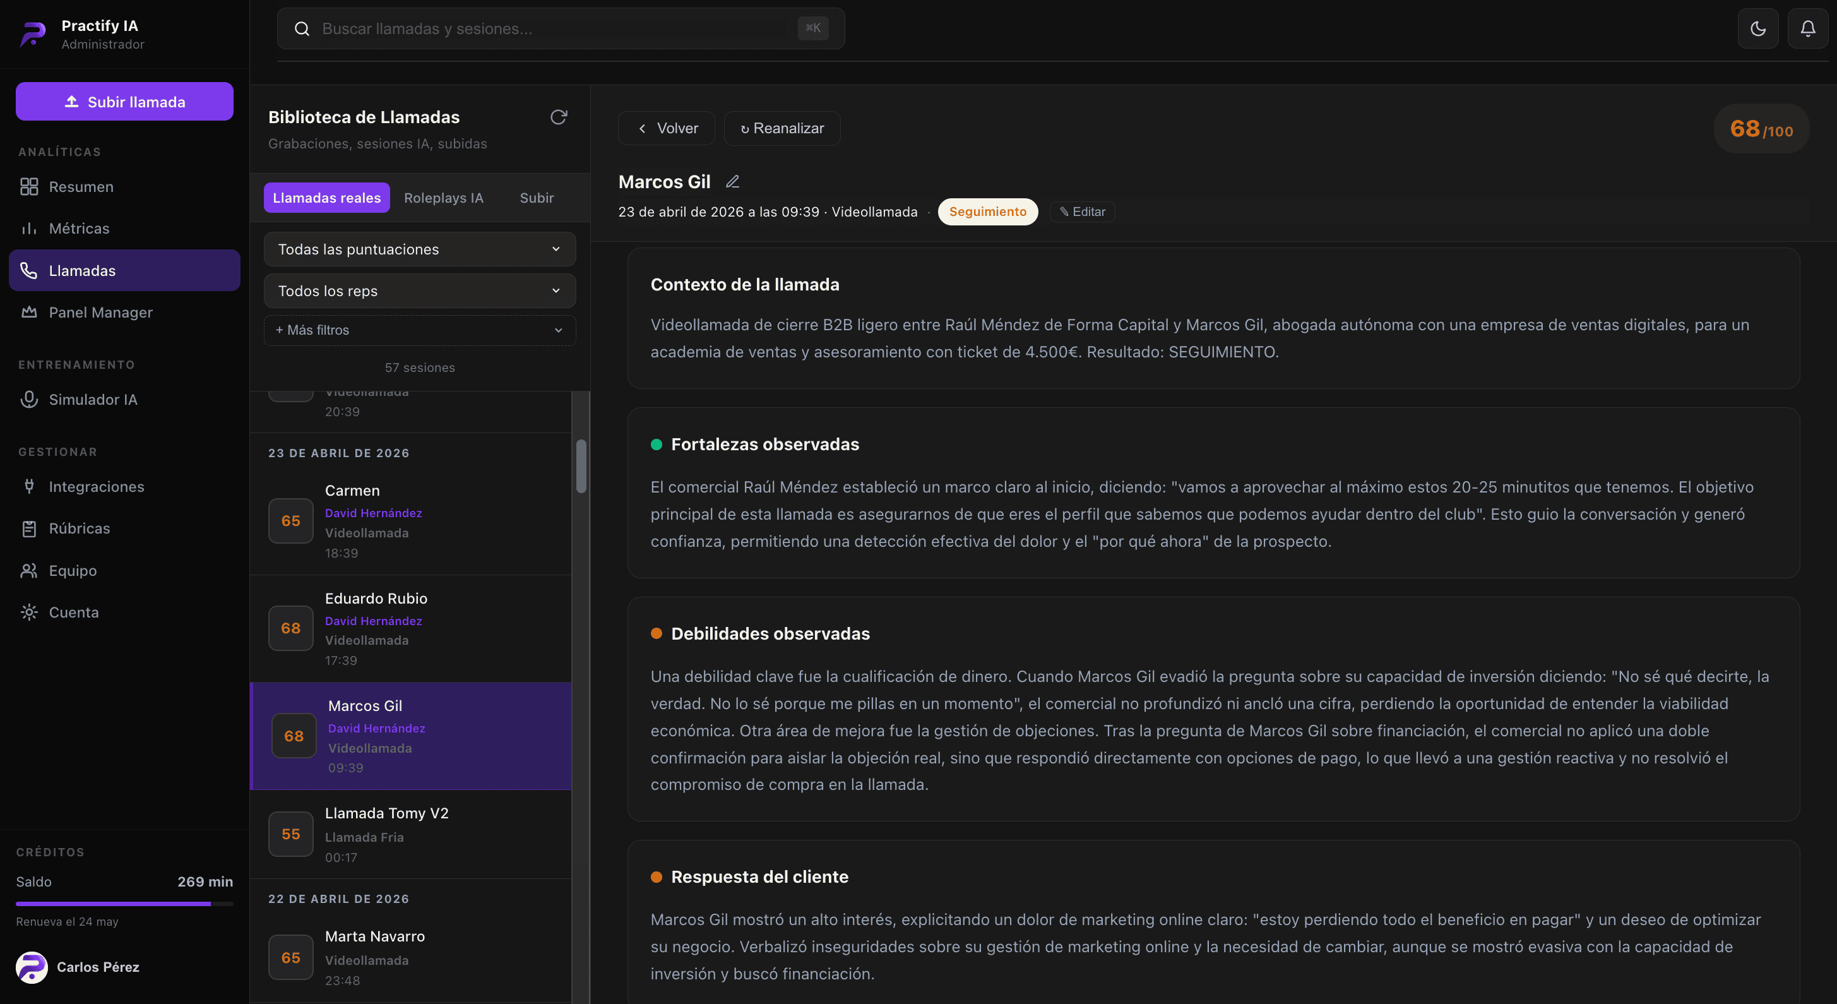Select Llamadas in the sidebar
This screenshot has height=1004, width=1837.
pos(124,270)
